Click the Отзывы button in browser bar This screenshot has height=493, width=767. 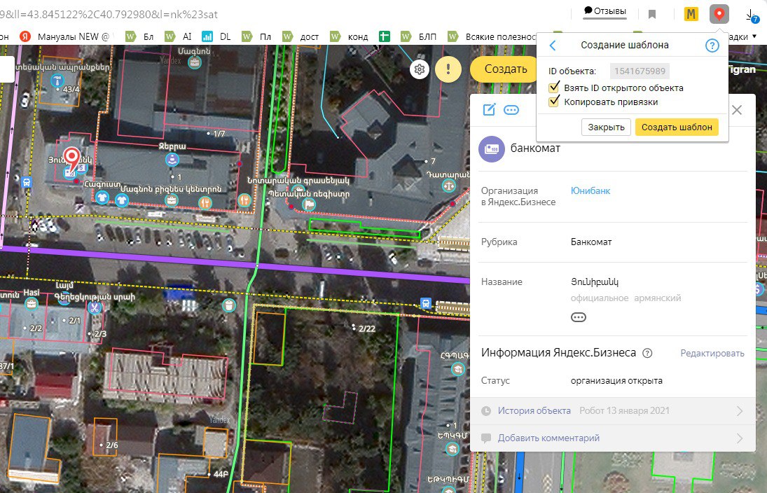604,11
